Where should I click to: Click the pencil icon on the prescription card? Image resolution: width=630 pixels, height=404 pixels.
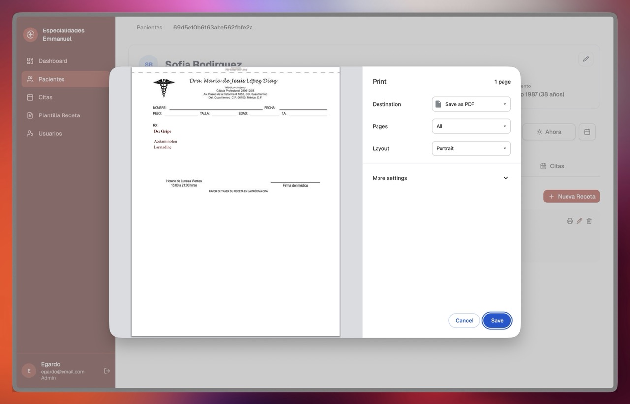point(579,221)
